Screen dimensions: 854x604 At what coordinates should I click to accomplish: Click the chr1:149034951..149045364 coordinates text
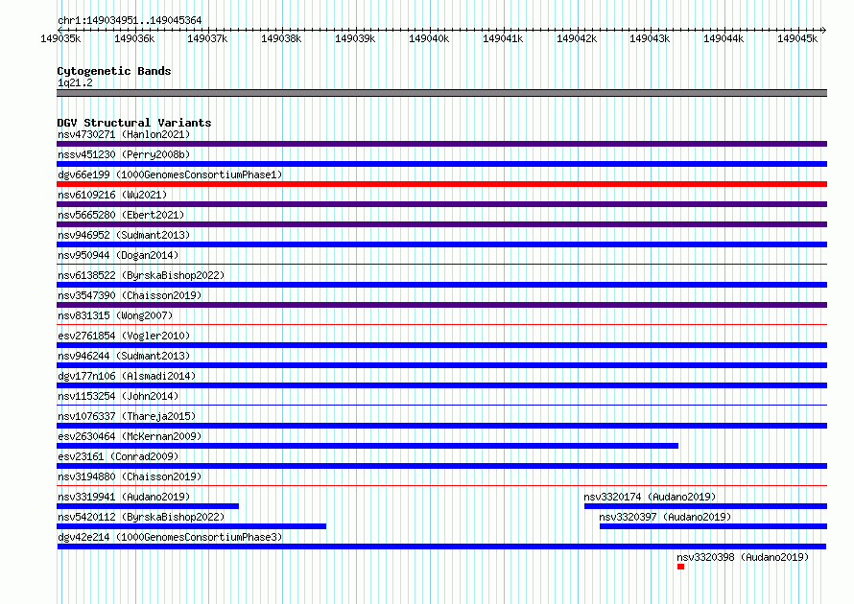pyautogui.click(x=130, y=20)
